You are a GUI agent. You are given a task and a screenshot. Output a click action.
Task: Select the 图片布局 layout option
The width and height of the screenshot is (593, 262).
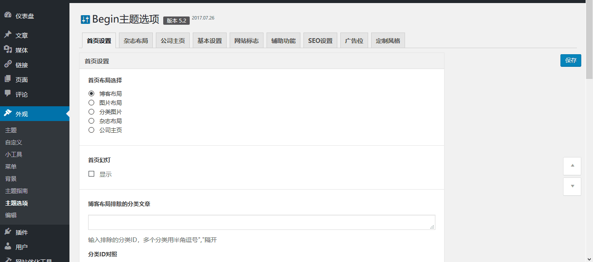pos(91,102)
